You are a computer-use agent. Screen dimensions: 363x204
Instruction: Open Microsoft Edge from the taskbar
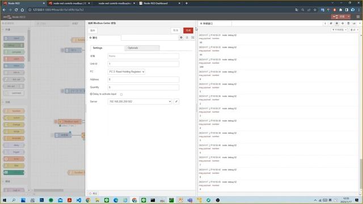click(116, 200)
